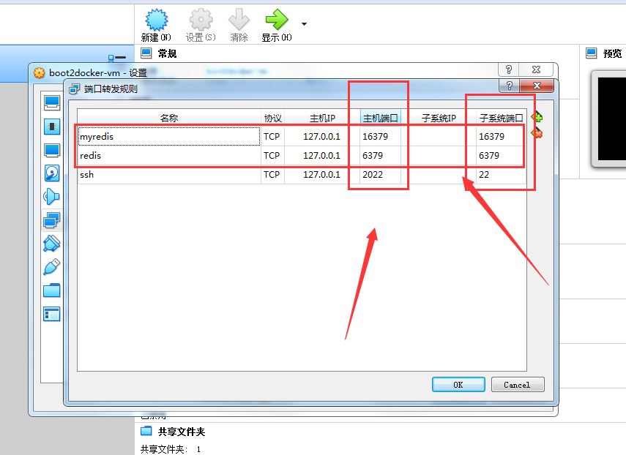
Task: Click 共享文件夹 section header in main window
Action: pos(182,432)
